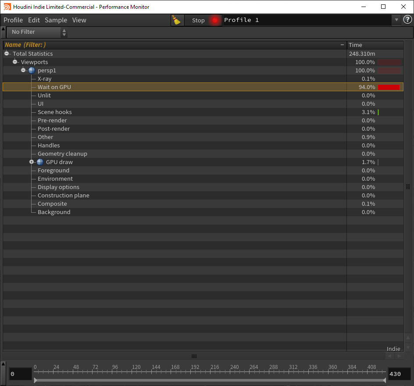
Task: Collapse the persp1 tree node
Action: (x=23, y=70)
